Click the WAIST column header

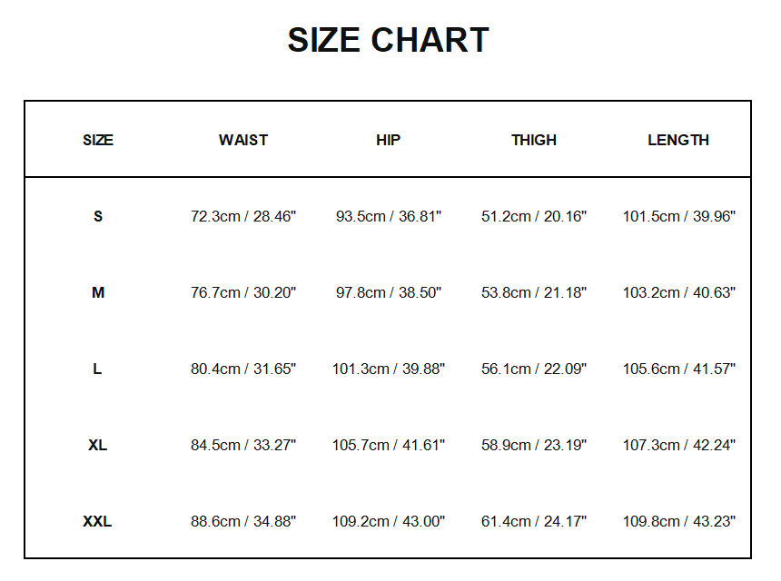tap(243, 140)
